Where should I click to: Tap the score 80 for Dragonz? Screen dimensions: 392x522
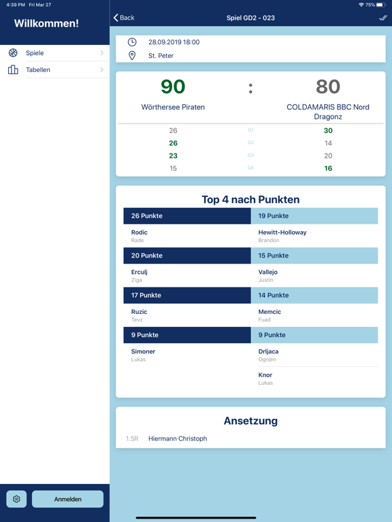tap(328, 86)
